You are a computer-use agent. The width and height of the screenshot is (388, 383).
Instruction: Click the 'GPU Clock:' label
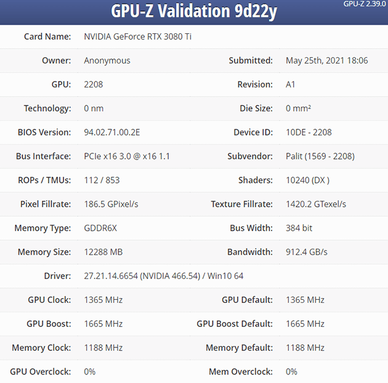[49, 300]
